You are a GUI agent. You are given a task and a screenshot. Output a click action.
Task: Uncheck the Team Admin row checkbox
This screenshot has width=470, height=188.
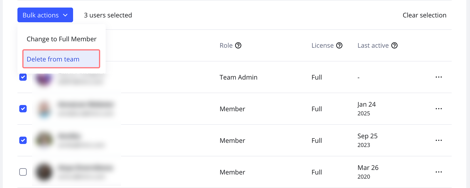(23, 77)
